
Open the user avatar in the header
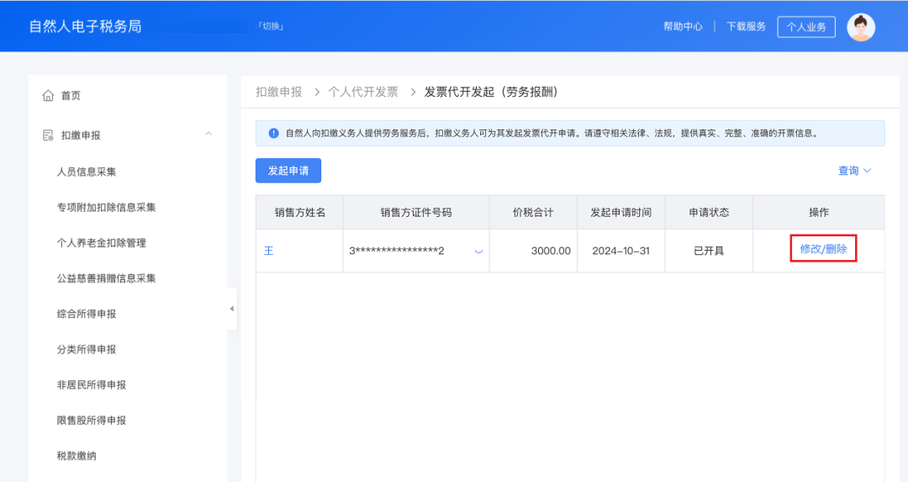pyautogui.click(x=861, y=27)
